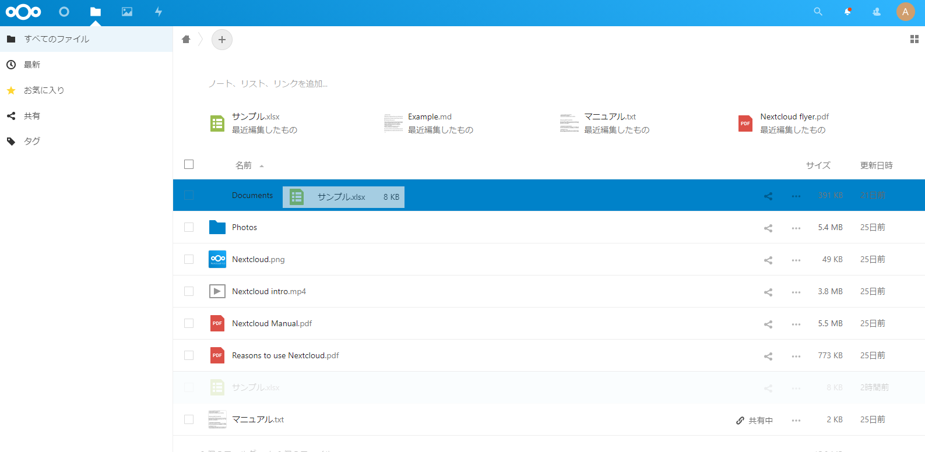Sort by サイズ column header

pyautogui.click(x=818, y=165)
